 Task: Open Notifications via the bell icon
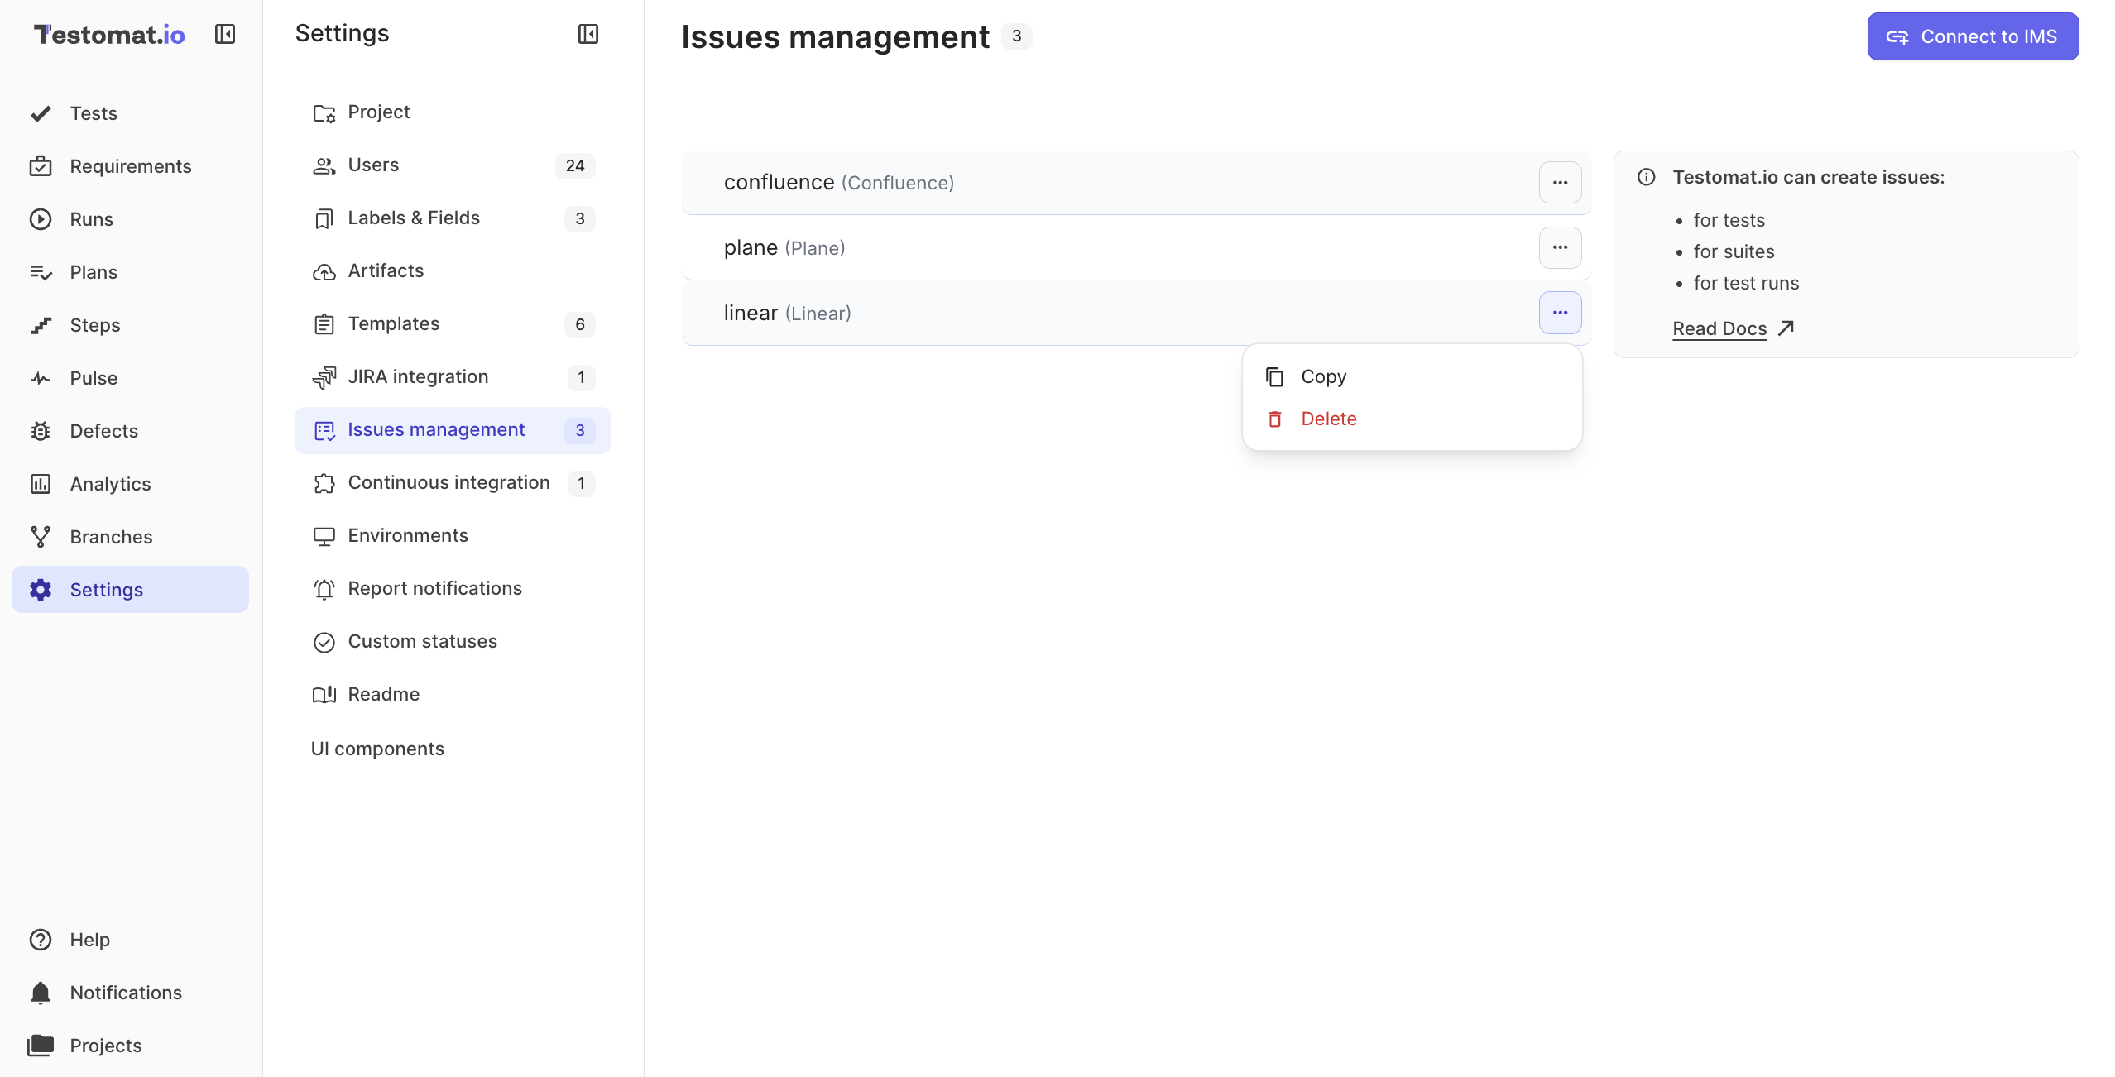pos(41,993)
